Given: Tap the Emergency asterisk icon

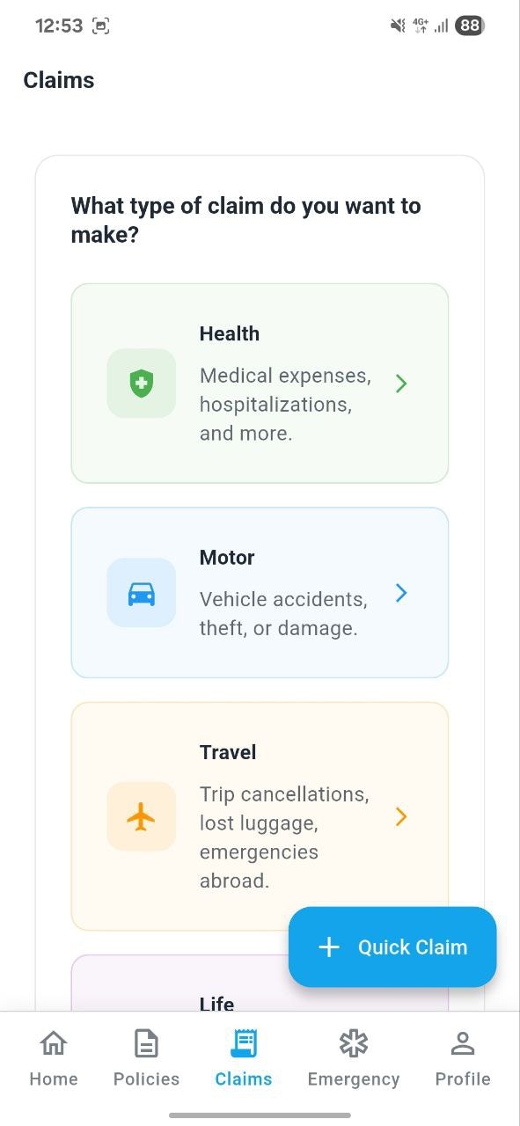Looking at the screenshot, I should (353, 1043).
